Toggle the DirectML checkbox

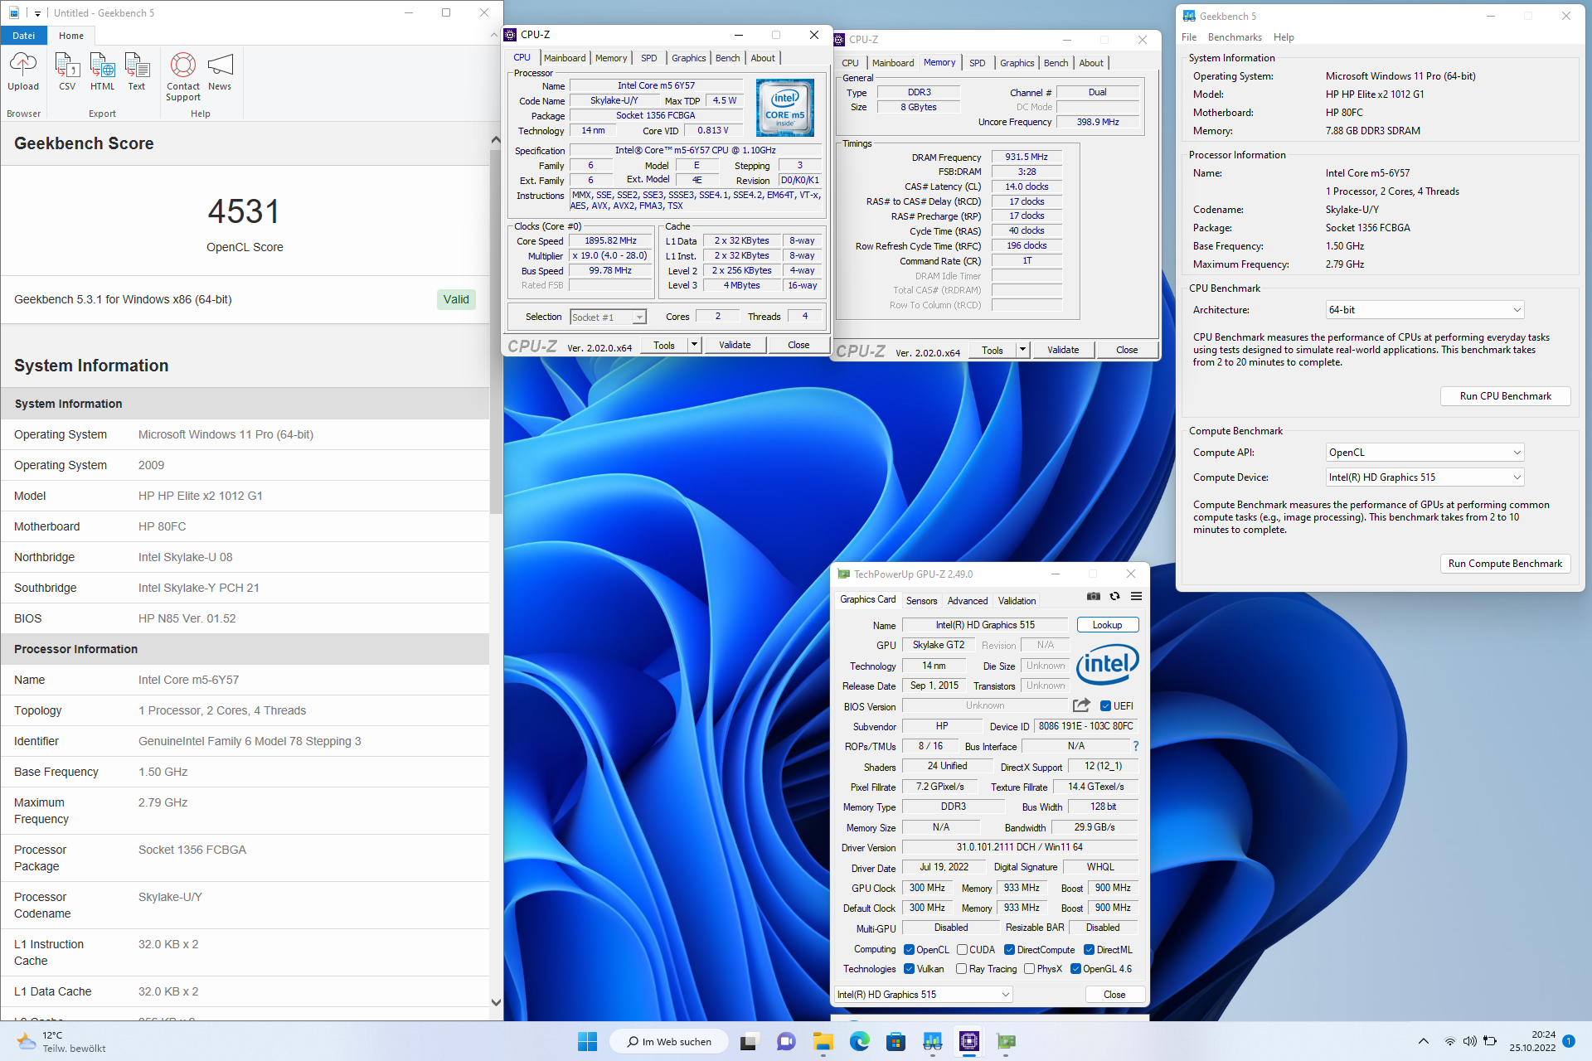(1090, 950)
